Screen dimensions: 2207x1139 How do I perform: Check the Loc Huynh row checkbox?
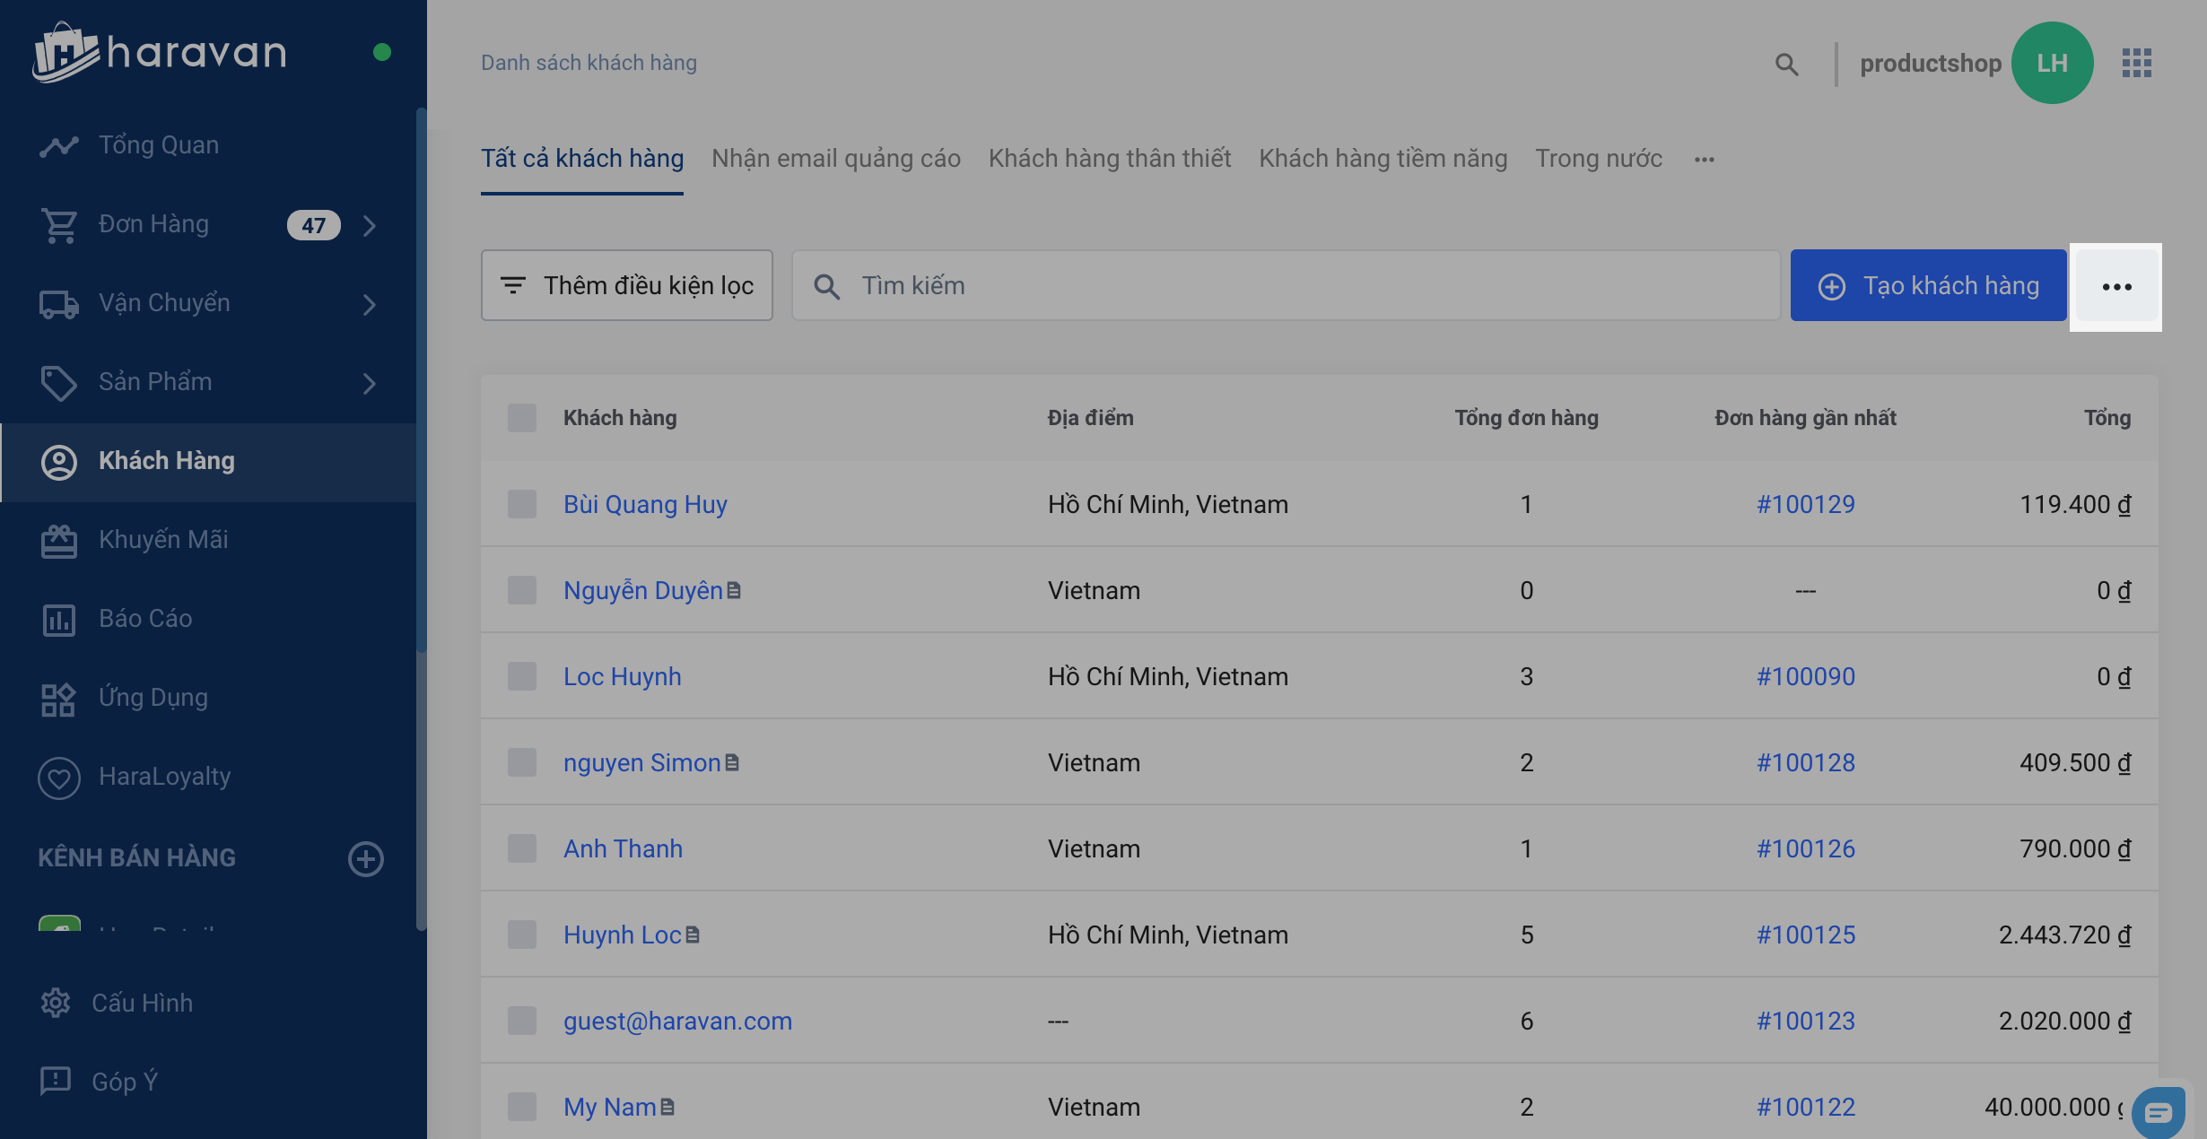click(521, 676)
